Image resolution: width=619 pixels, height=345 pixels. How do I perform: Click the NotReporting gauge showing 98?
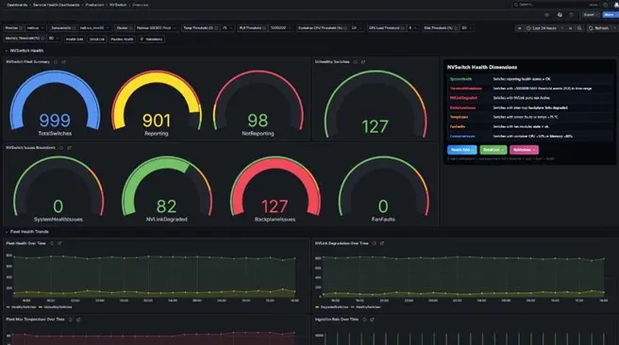coord(258,104)
